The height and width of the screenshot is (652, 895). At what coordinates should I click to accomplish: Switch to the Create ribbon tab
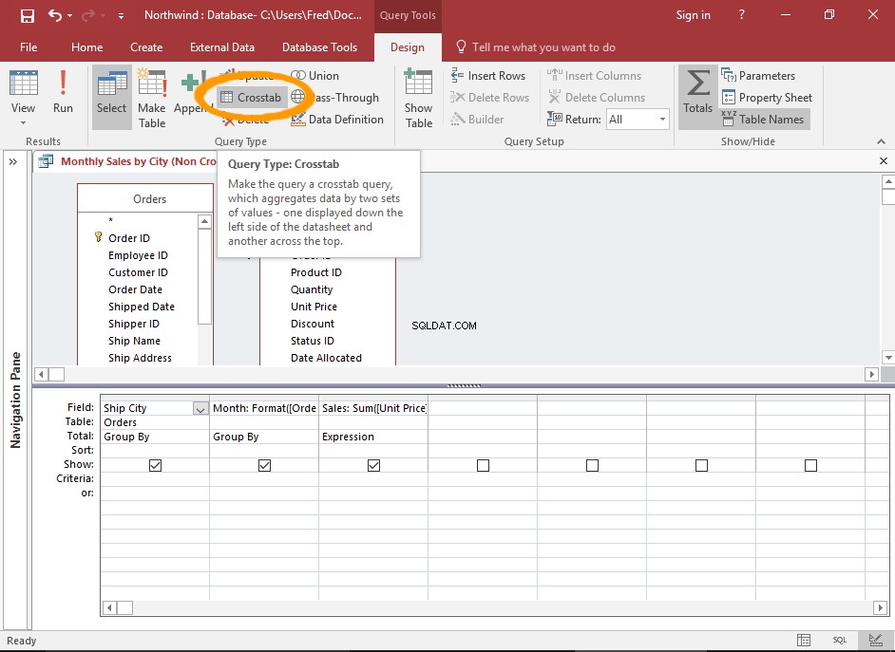tap(146, 47)
